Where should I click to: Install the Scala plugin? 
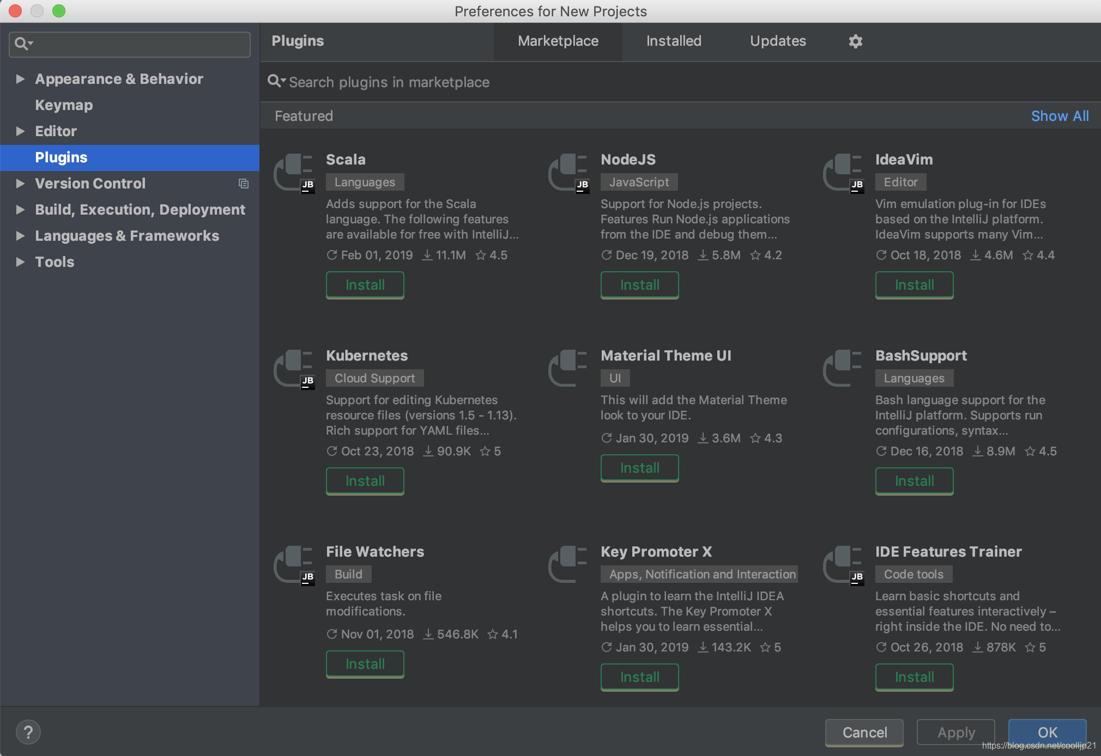tap(365, 285)
